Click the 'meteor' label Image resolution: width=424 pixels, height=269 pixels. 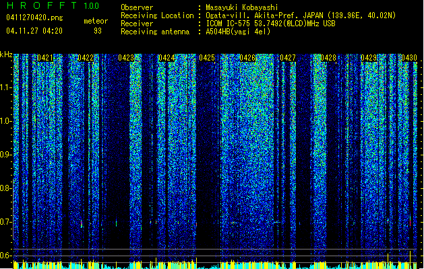click(96, 21)
